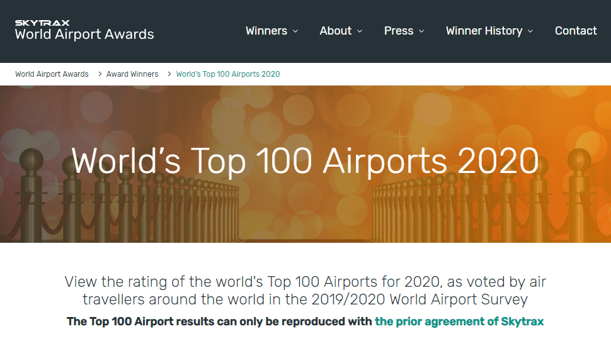
Task: Expand the dropdown arrow beside Winners
Action: (295, 31)
